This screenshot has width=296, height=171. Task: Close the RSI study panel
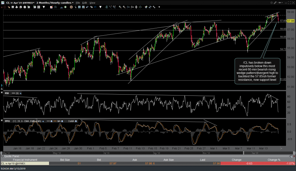[2, 92]
